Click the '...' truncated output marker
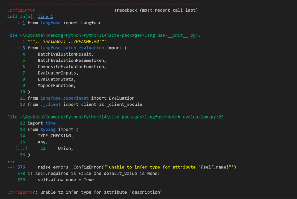This screenshot has width=297, height=199. [x=11, y=162]
